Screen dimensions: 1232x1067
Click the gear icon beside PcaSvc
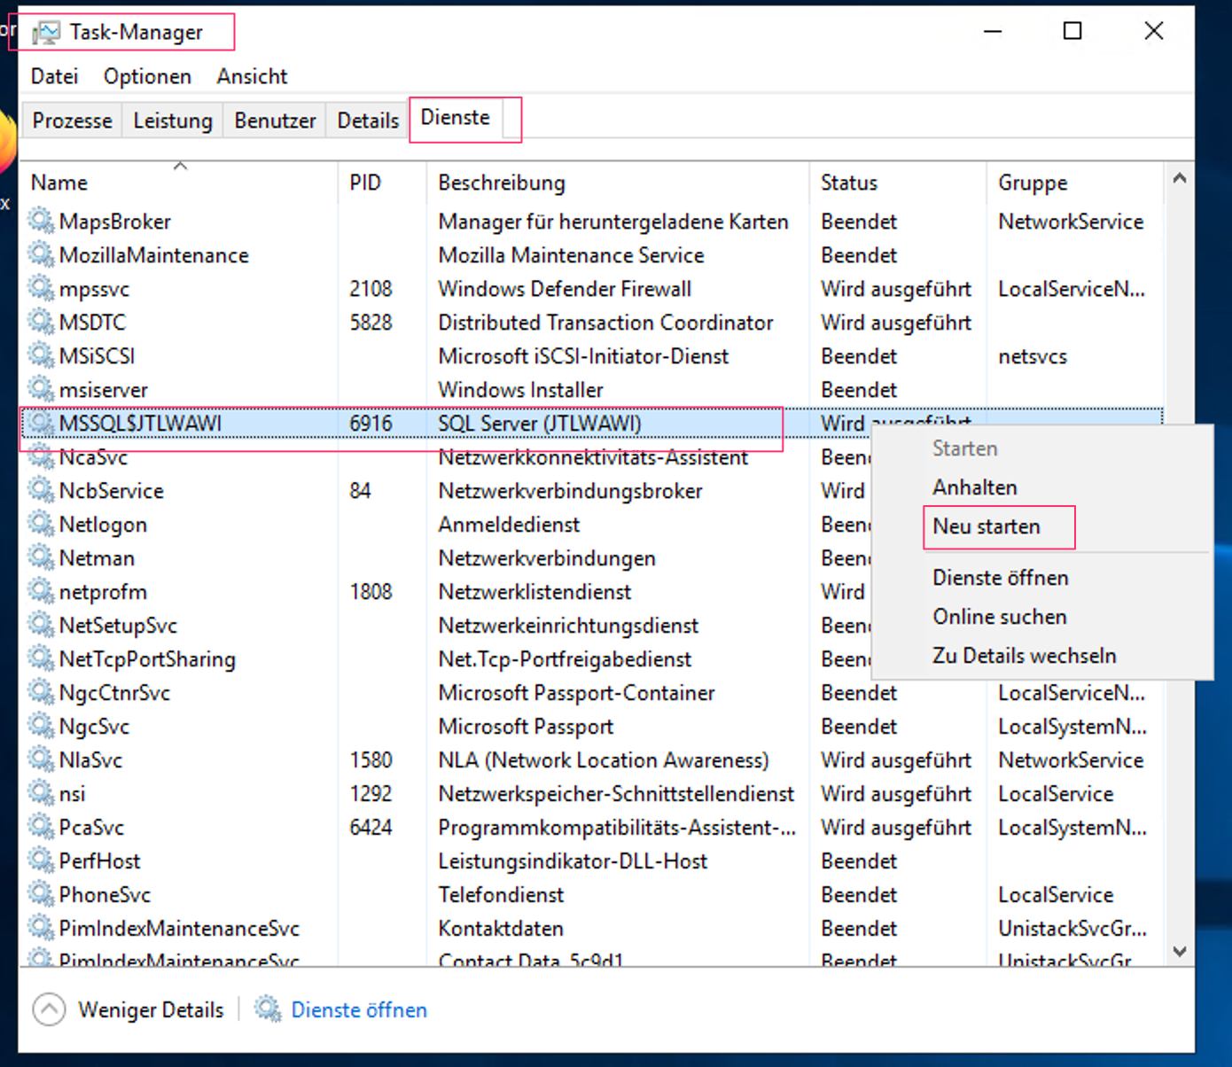41,827
